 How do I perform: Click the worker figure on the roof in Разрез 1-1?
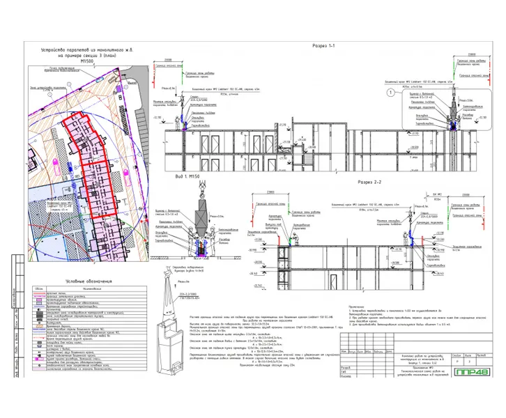coord(177,123)
